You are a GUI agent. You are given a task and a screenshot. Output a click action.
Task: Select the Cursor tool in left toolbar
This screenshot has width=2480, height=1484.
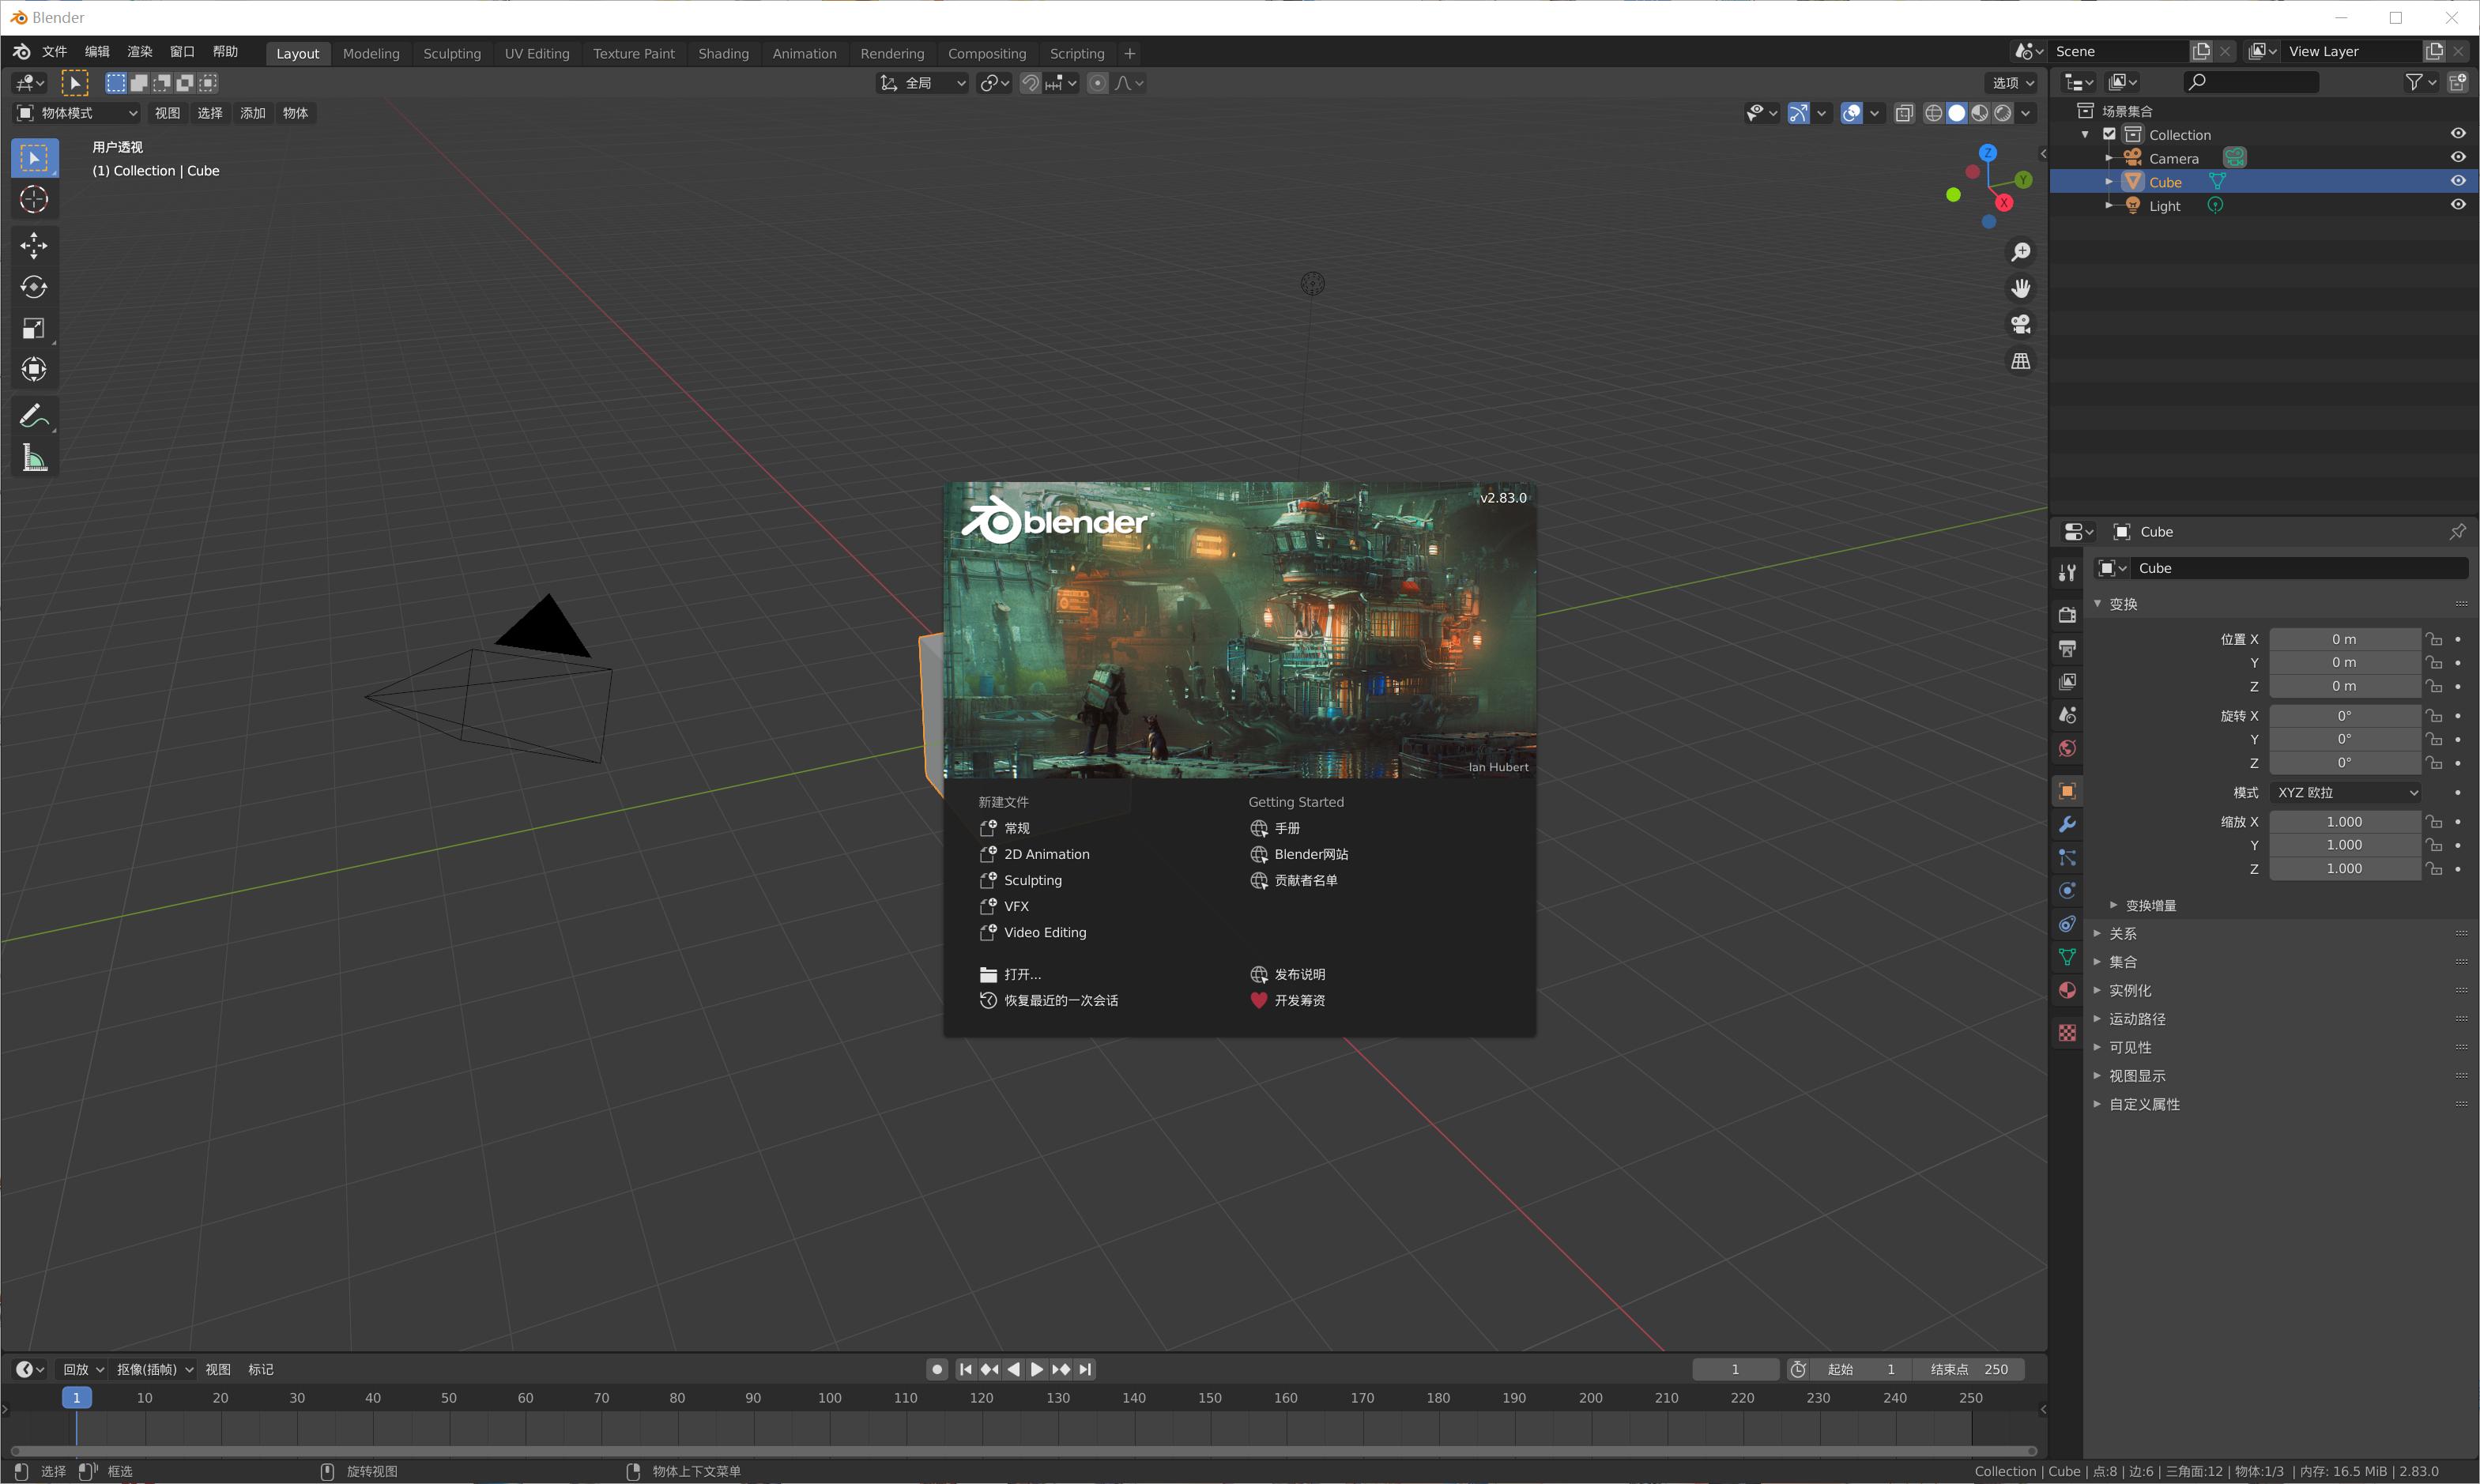[x=34, y=200]
